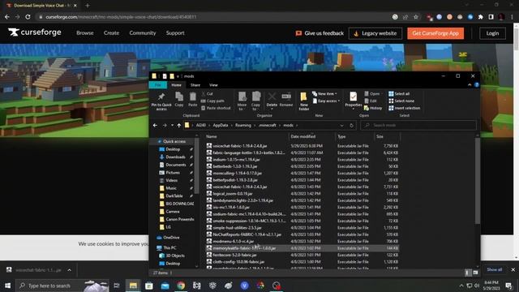
Task: Click Select all in the ribbon
Action: 399,94
